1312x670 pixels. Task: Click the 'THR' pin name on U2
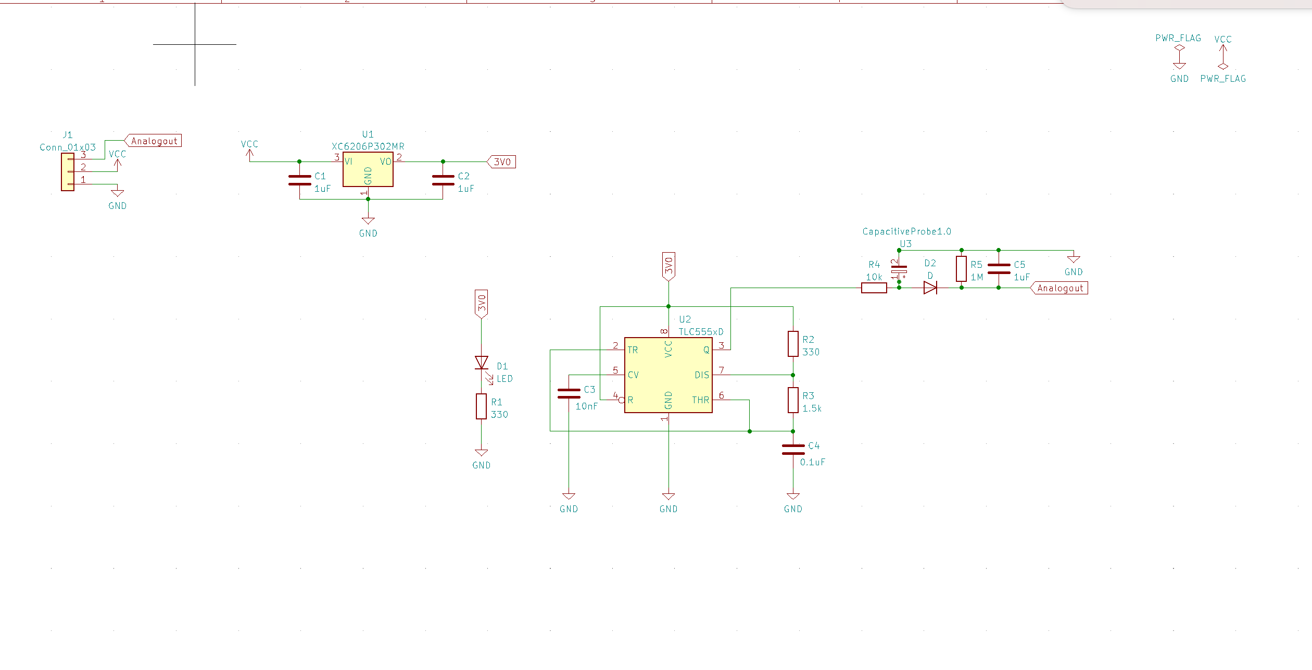[701, 400]
